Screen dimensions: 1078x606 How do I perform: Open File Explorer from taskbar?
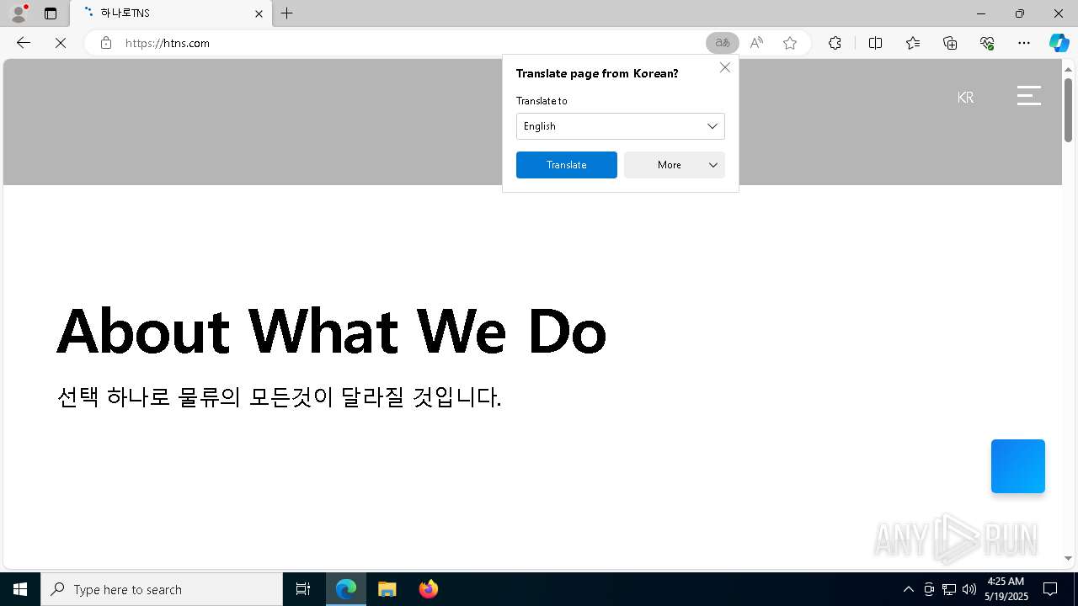(387, 589)
